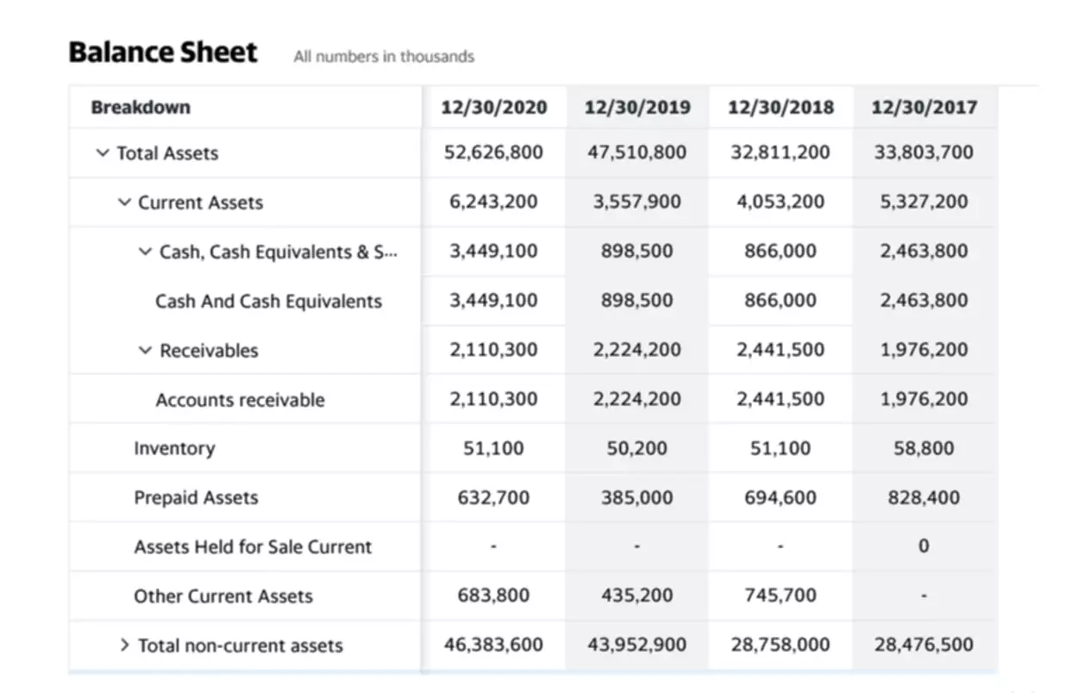The height and width of the screenshot is (693, 1066).
Task: Select the Breakdown column header
Action: 141,107
